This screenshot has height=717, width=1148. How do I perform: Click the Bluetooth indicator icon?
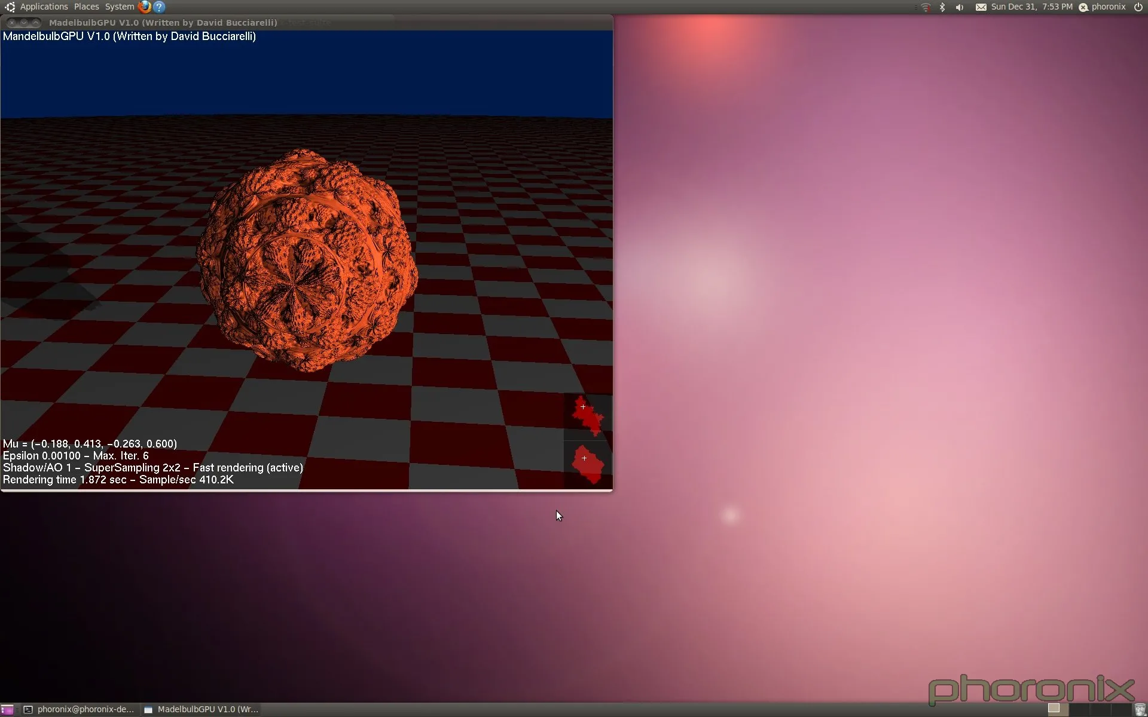click(942, 7)
